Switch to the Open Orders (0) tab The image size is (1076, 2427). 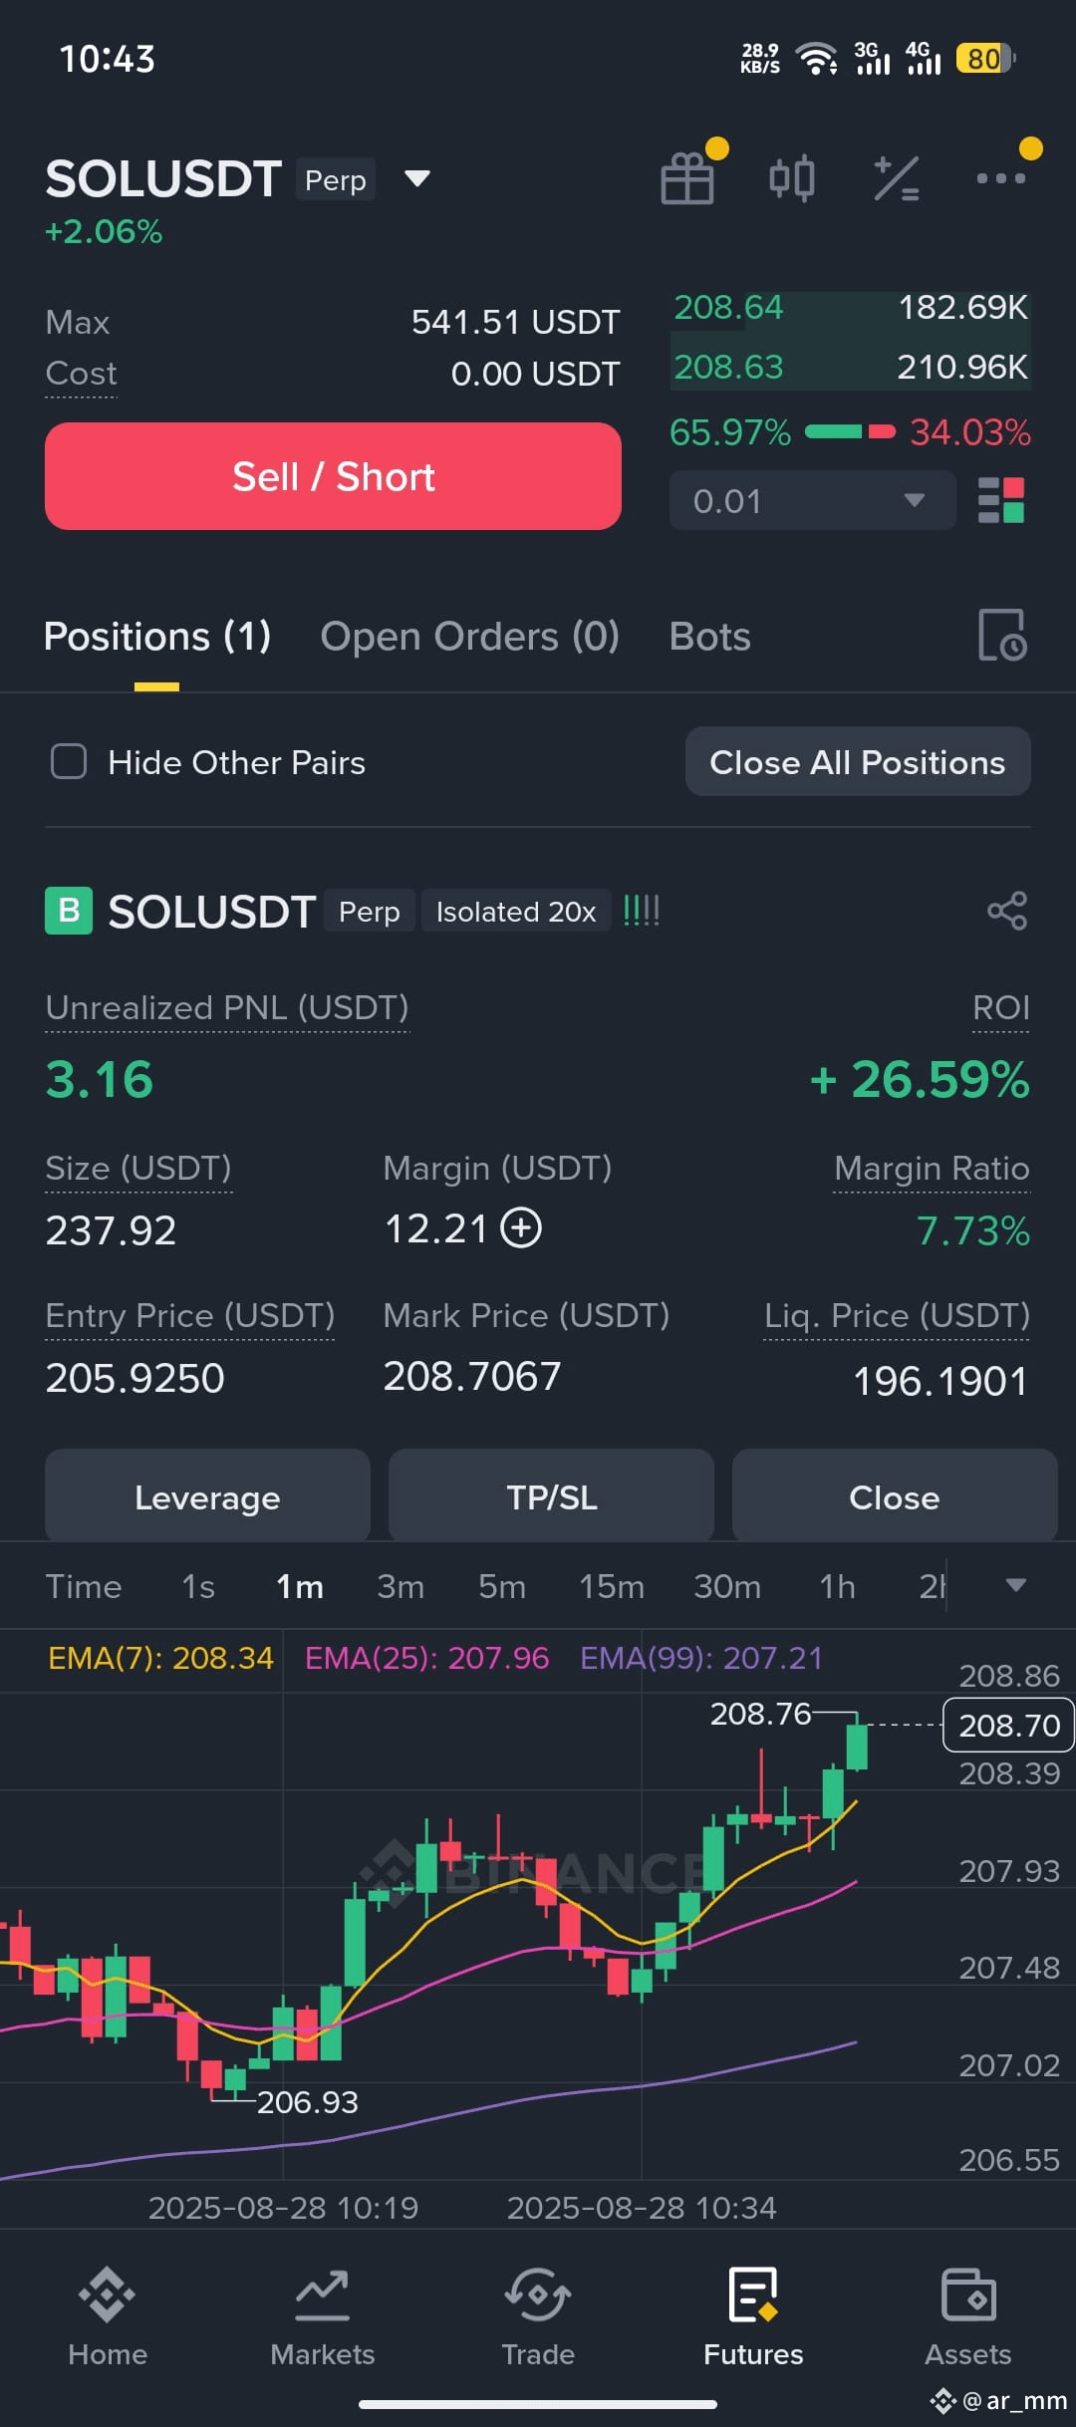[469, 636]
